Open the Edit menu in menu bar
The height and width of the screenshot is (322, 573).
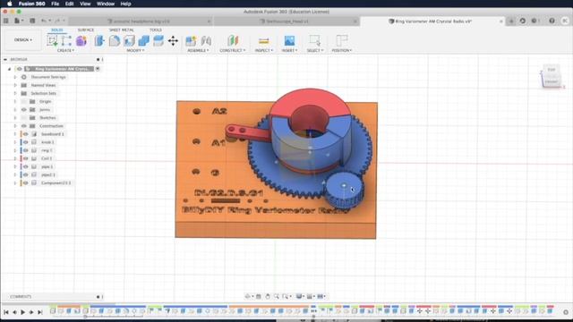click(x=69, y=4)
